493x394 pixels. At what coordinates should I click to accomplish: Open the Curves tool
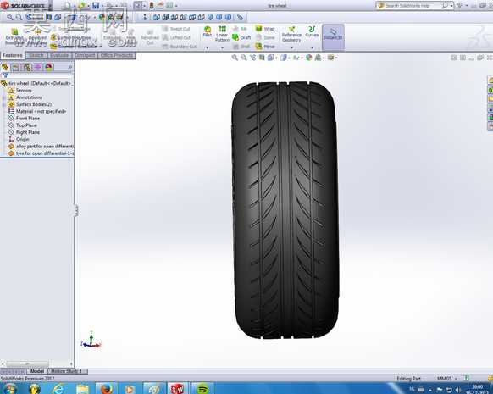coord(312,31)
